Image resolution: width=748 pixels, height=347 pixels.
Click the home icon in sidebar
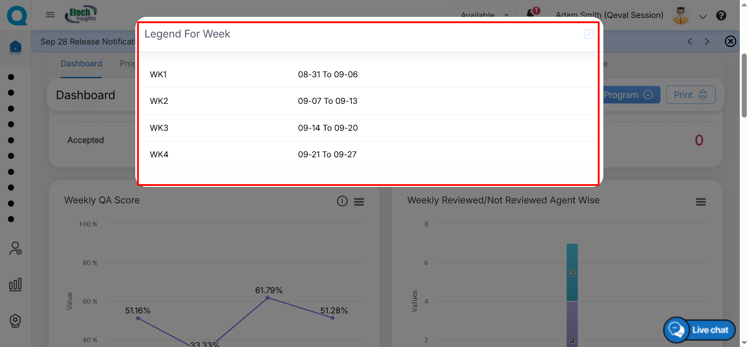click(x=16, y=46)
